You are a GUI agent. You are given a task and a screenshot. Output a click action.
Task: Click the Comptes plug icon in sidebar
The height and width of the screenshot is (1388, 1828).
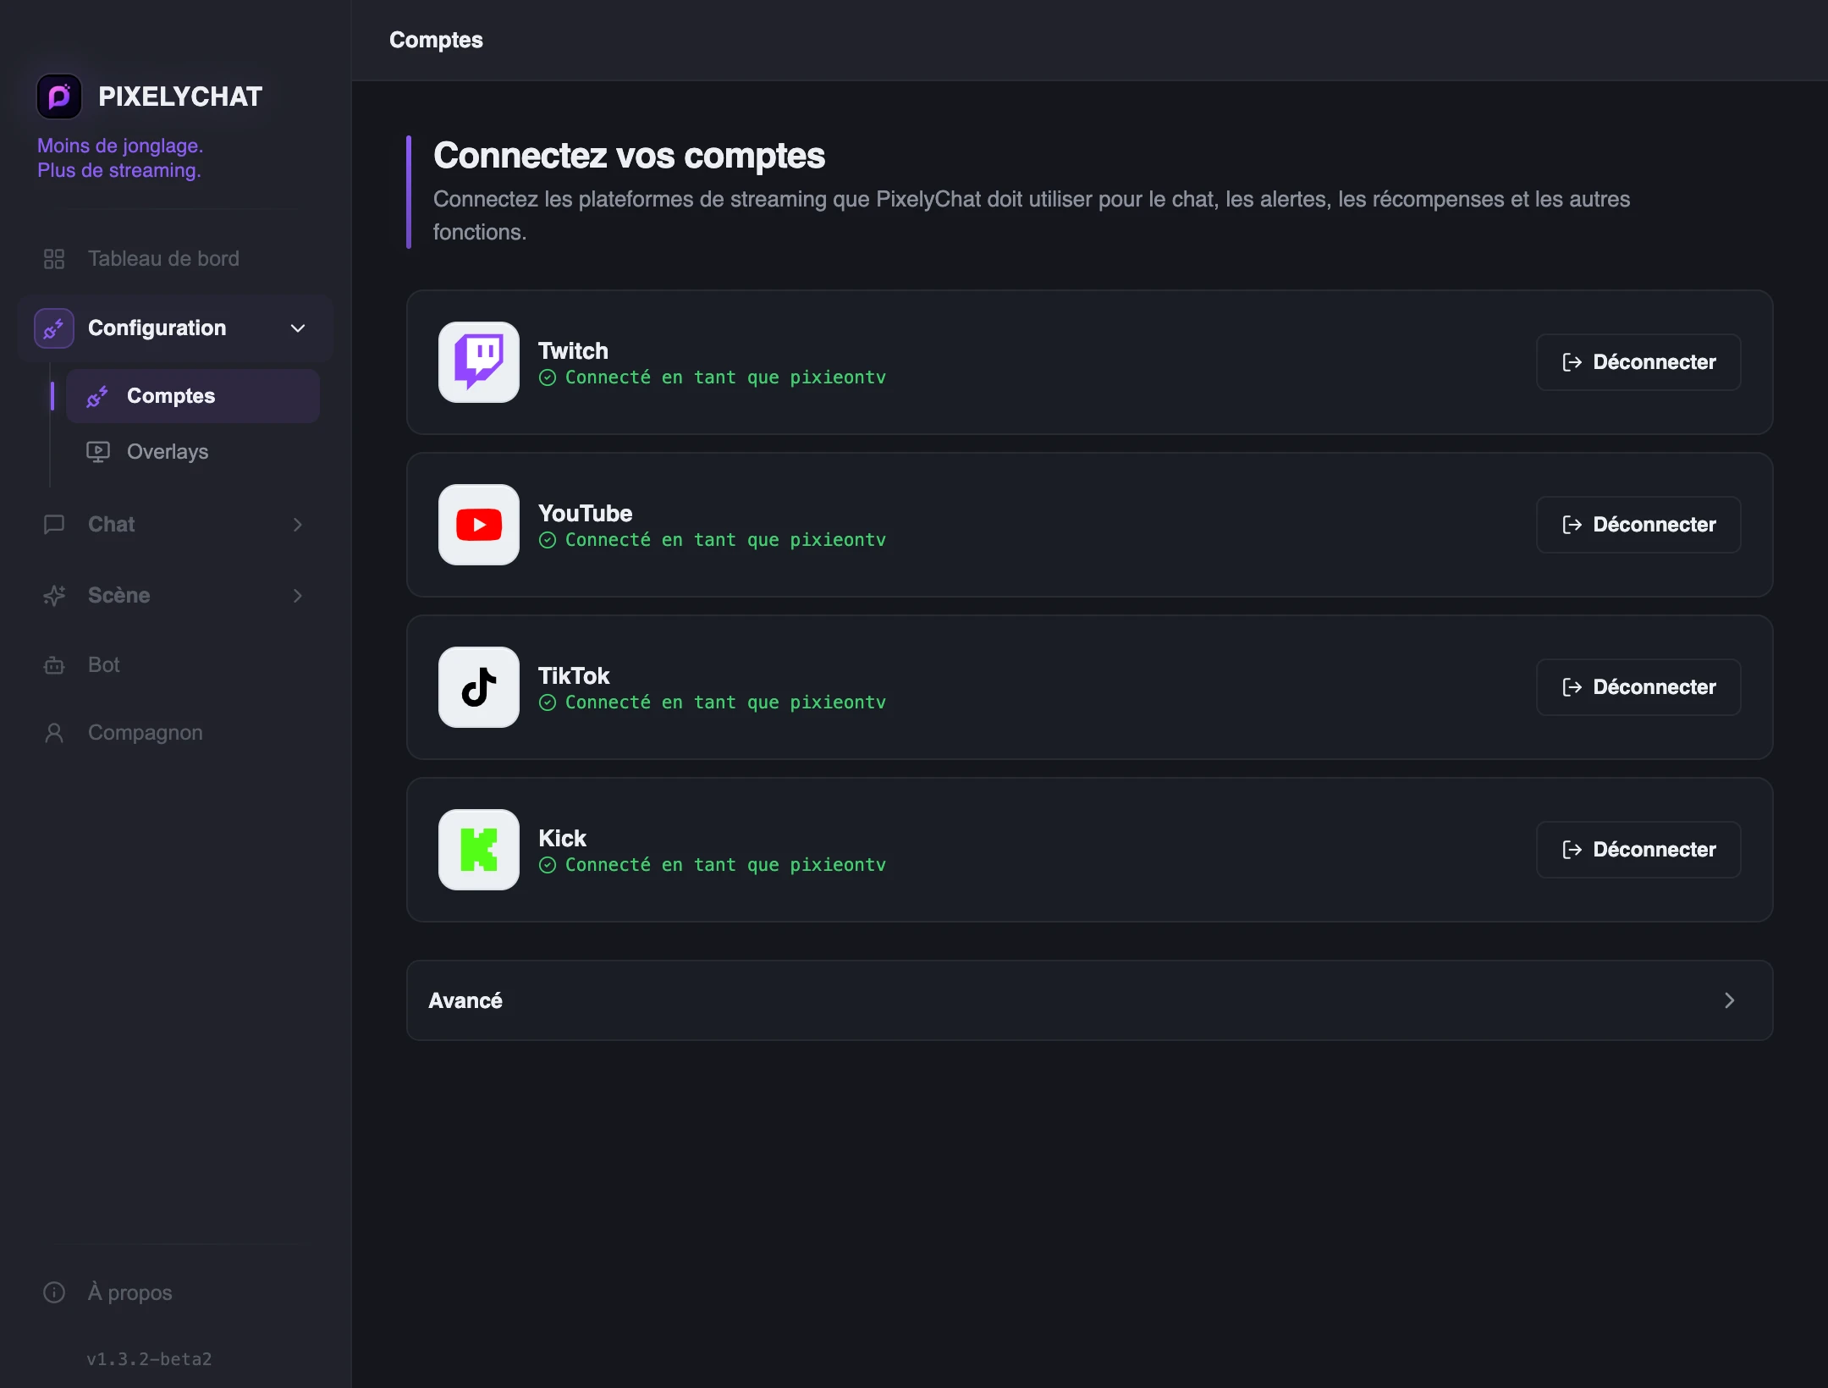coord(97,396)
